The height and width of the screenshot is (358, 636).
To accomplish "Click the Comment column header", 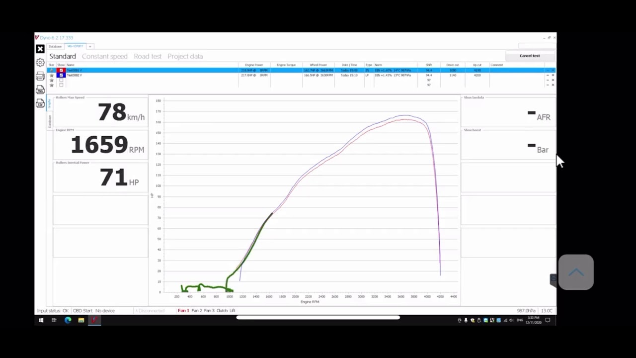I will (517, 65).
